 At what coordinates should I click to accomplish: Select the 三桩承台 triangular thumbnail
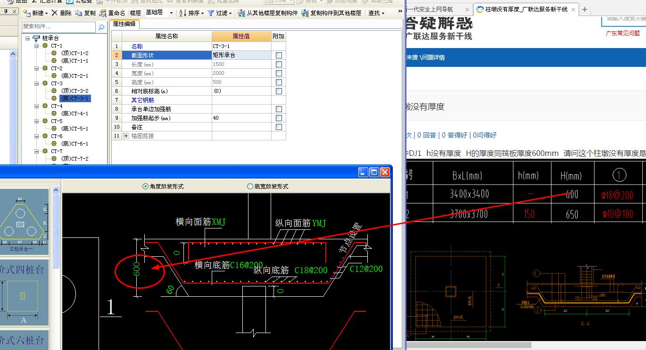(x=24, y=222)
